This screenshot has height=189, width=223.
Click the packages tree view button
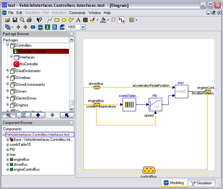coord(8,115)
